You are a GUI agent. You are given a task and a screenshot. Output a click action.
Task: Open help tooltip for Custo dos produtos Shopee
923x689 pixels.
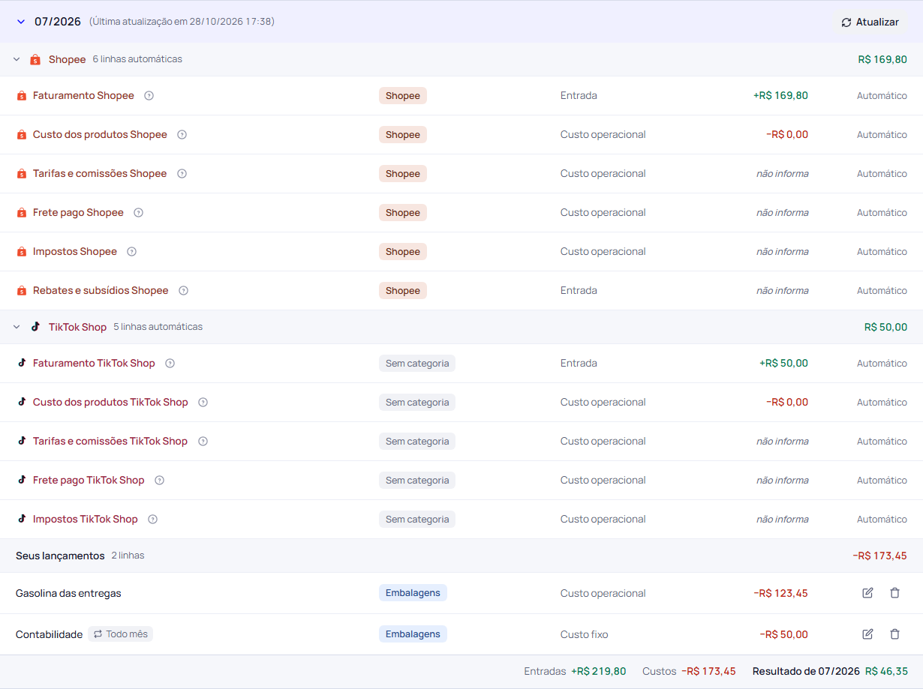click(x=182, y=134)
